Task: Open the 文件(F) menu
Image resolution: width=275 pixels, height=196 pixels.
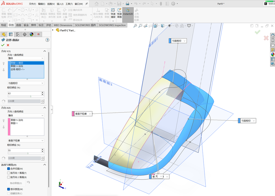Action: [x=32, y=4]
